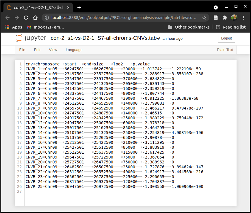Click size value '750000'
Viewport: 251px width, 213px height.
coord(130,162)
